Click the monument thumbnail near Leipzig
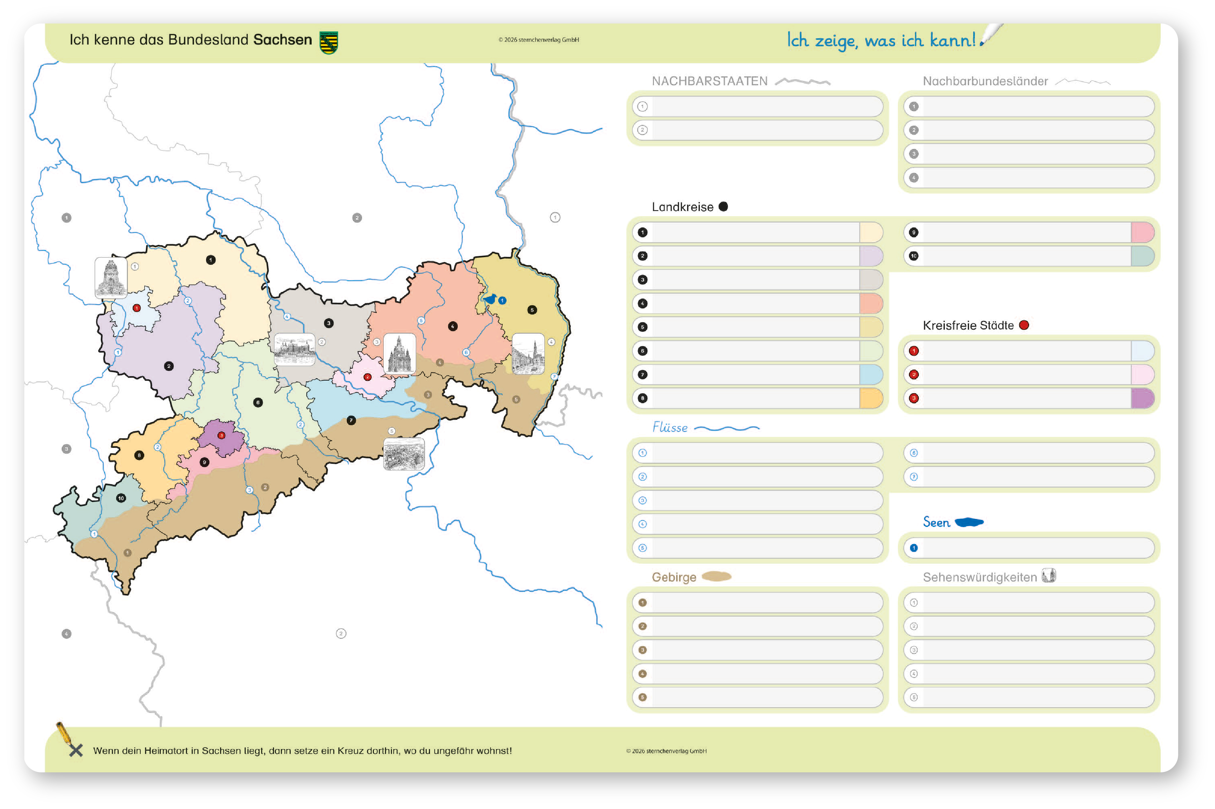This screenshot has width=1215, height=809. click(x=111, y=278)
